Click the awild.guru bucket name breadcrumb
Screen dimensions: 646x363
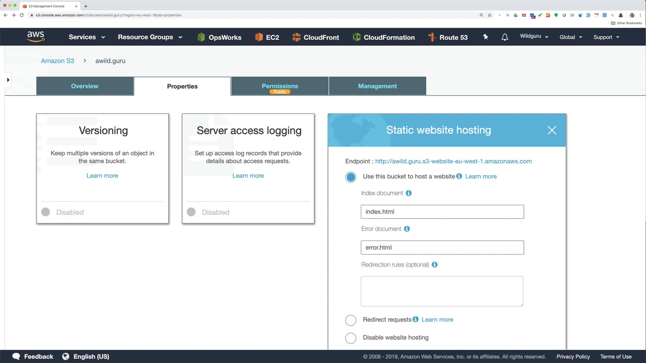click(111, 60)
